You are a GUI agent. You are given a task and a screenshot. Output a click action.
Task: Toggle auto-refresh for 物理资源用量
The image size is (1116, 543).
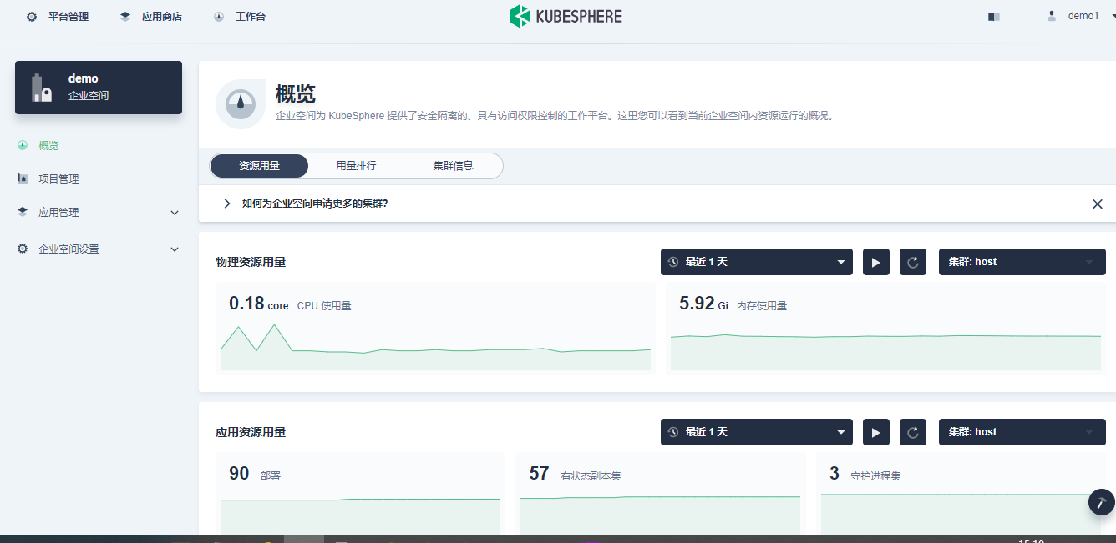pyautogui.click(x=875, y=262)
